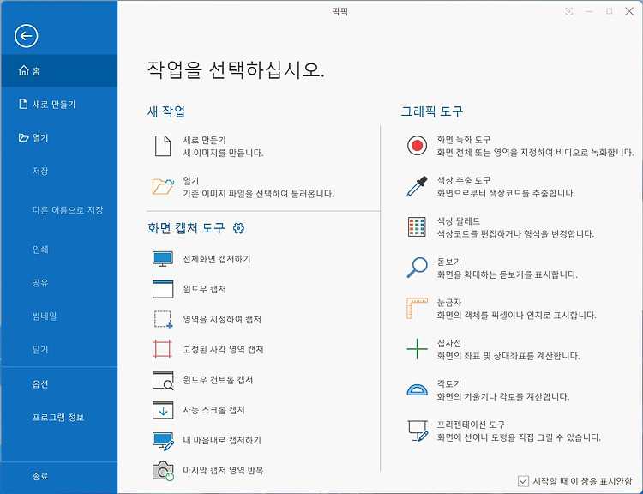Screen dimensions: 643x494
Task: Click the 윈도우 캡처 label
Action: click(204, 289)
